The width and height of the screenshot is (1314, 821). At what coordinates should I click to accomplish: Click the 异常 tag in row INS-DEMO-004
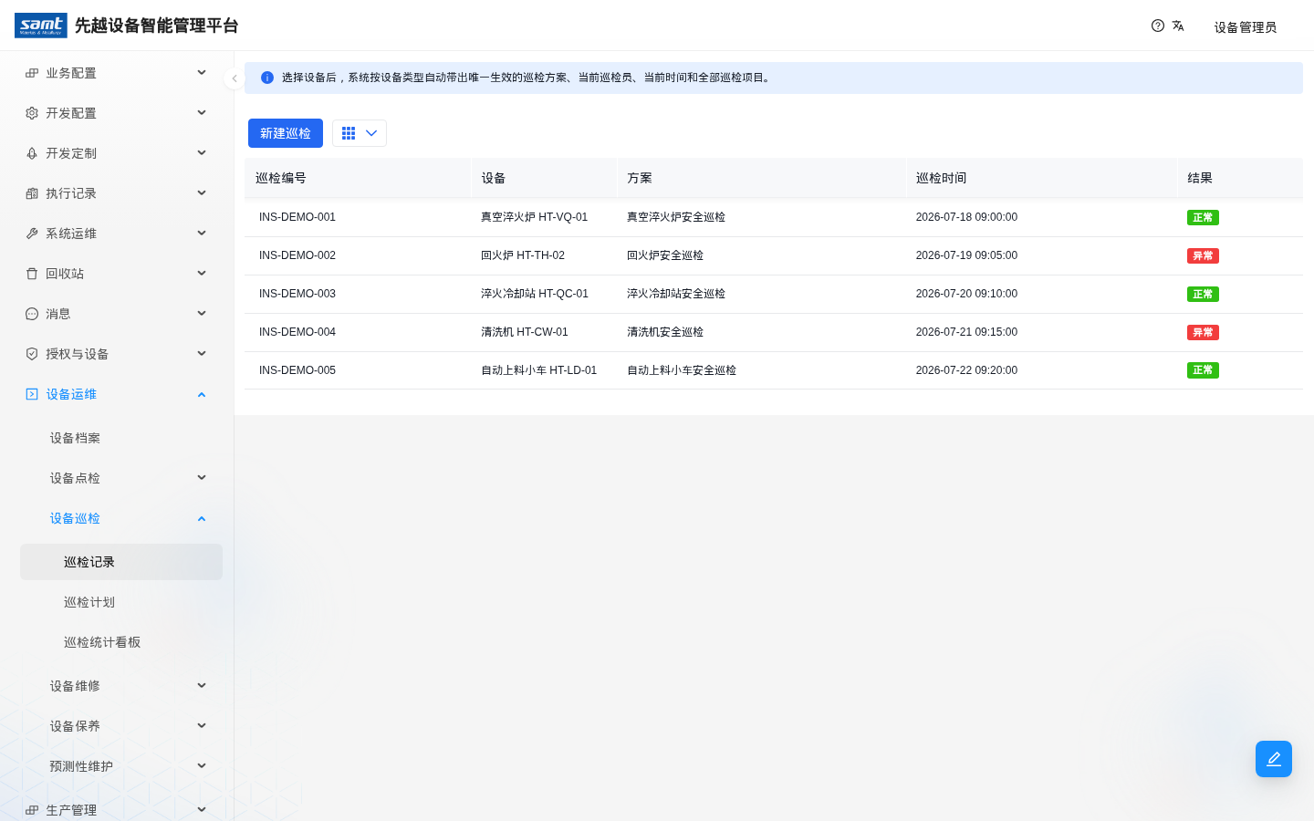point(1203,332)
